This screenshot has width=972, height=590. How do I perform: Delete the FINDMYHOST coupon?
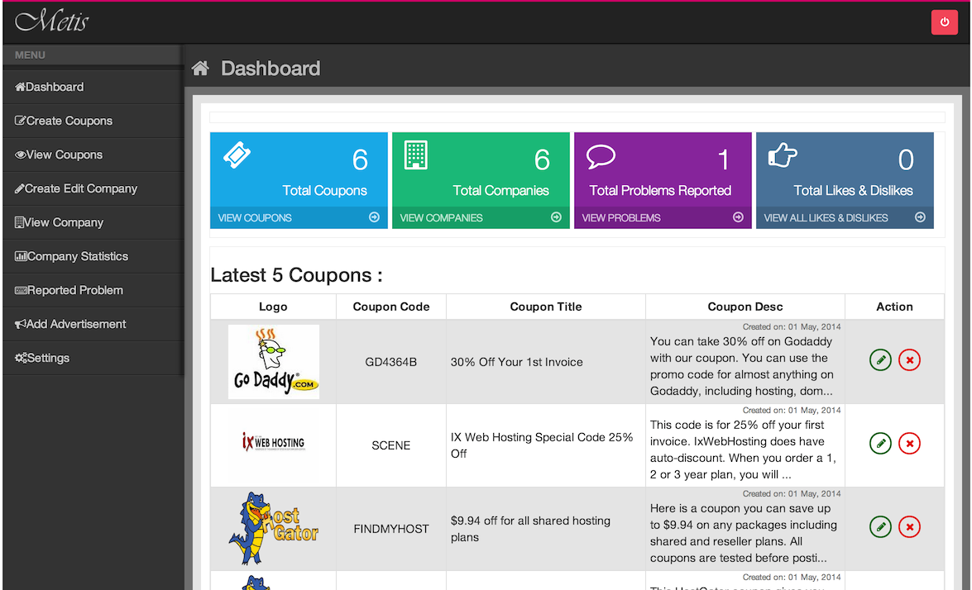click(909, 527)
